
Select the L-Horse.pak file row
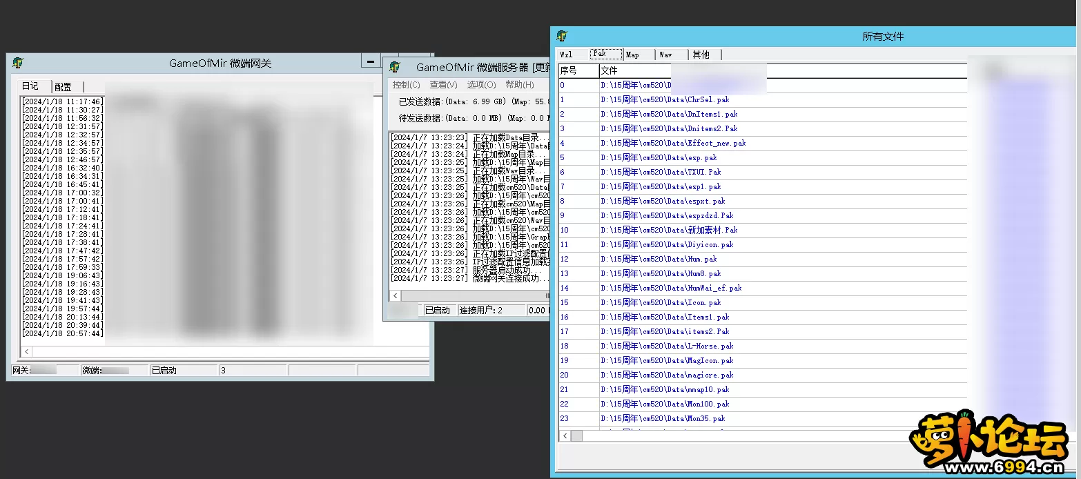coord(763,346)
